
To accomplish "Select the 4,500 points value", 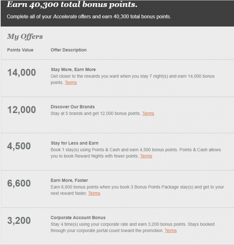I will (x=19, y=146).
